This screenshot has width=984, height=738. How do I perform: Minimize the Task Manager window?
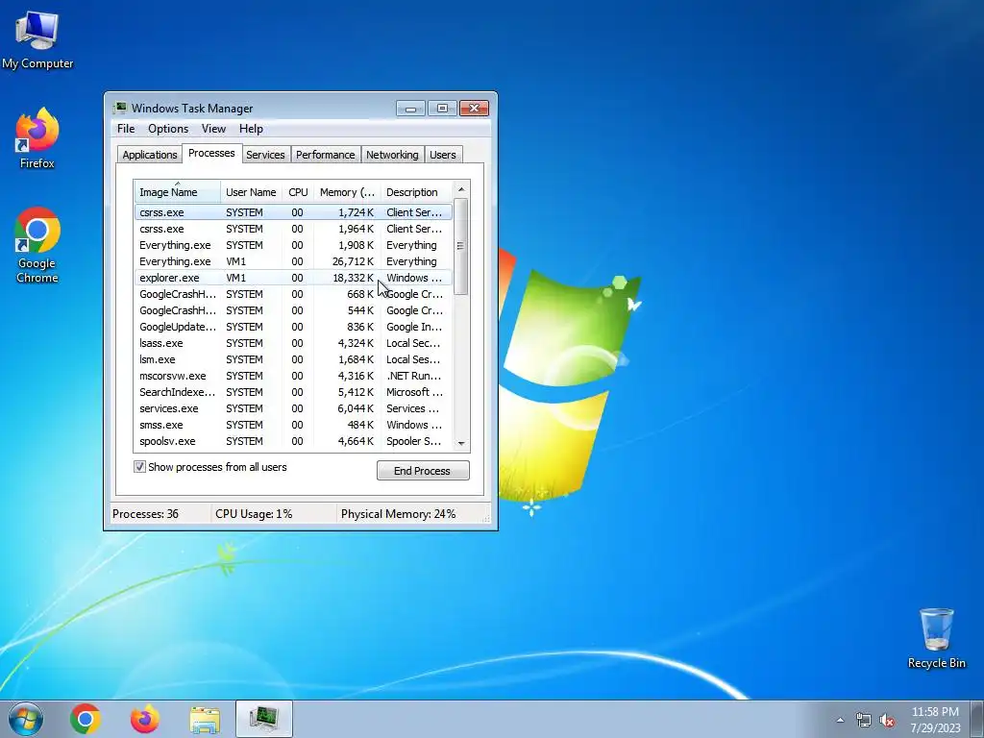pyautogui.click(x=410, y=109)
